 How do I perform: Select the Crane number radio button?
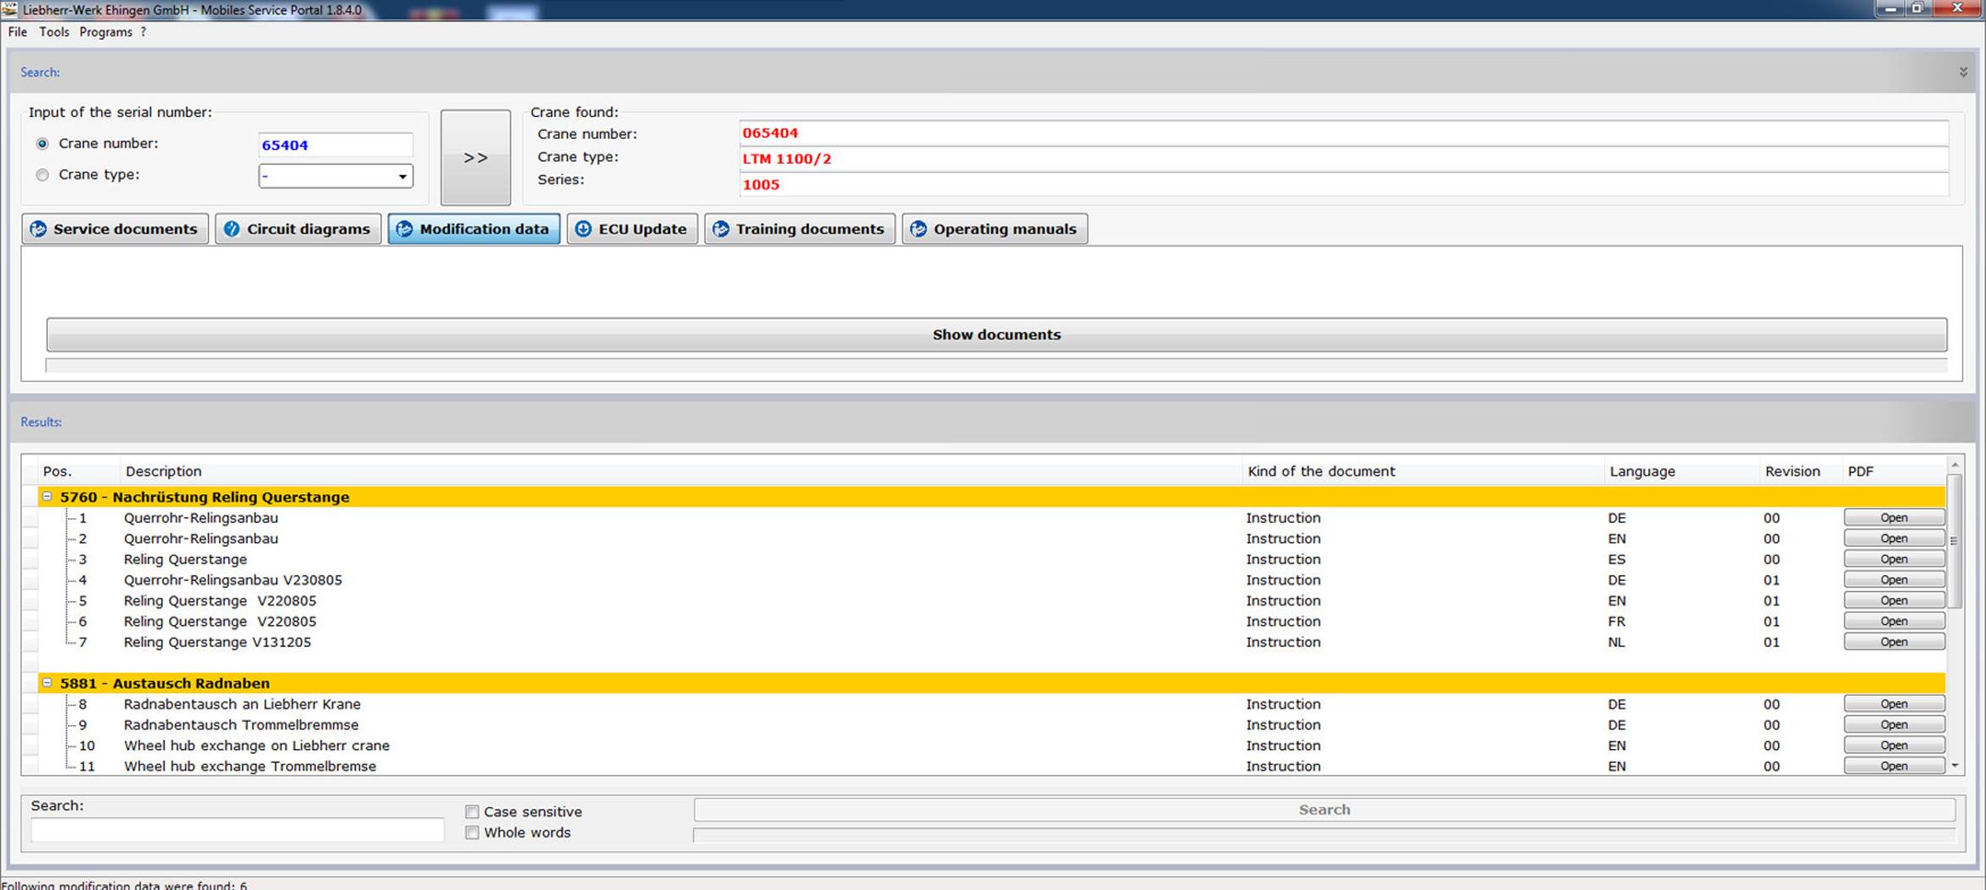click(x=42, y=144)
